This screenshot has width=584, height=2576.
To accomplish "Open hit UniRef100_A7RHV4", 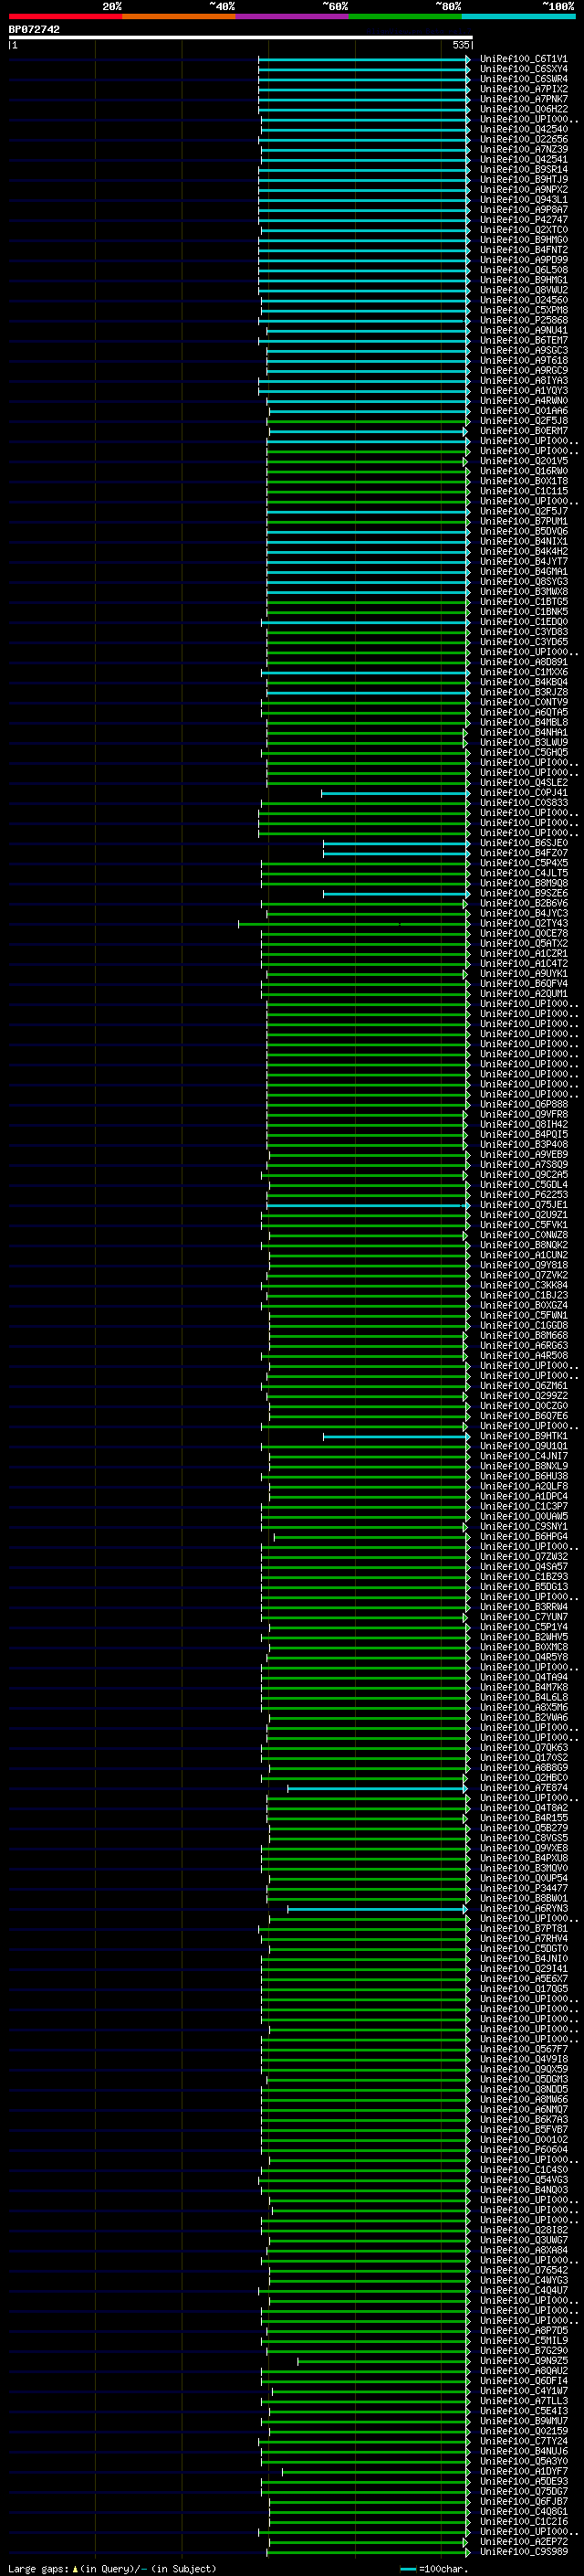I will [523, 1938].
